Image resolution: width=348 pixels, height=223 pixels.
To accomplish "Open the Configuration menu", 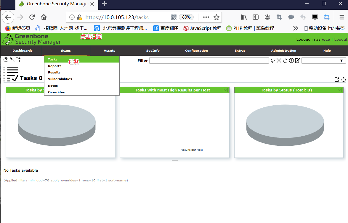I will pyautogui.click(x=196, y=51).
